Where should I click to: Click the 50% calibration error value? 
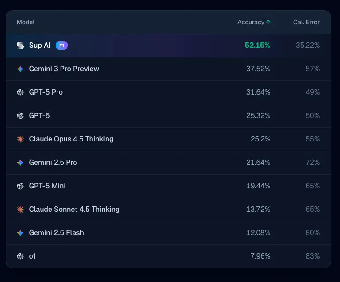click(x=313, y=115)
